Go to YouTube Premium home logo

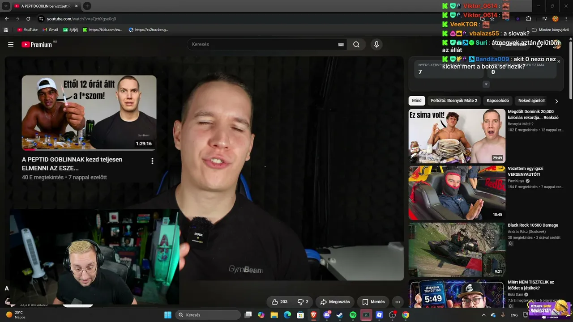click(37, 44)
